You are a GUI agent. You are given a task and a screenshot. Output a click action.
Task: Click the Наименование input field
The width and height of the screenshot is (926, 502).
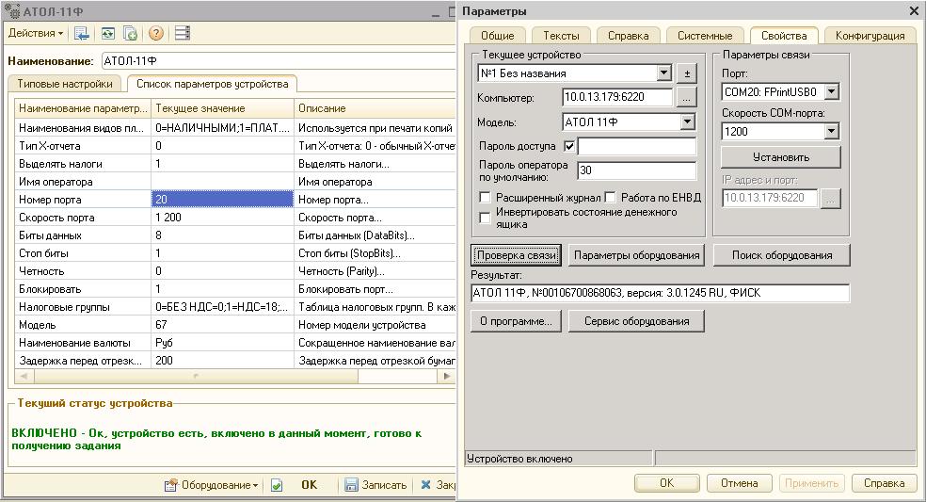click(x=279, y=61)
